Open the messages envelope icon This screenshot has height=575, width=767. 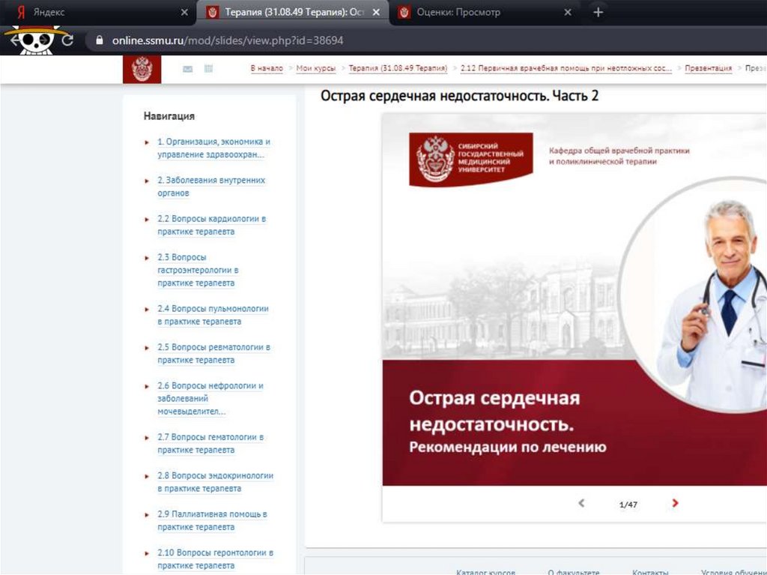187,69
